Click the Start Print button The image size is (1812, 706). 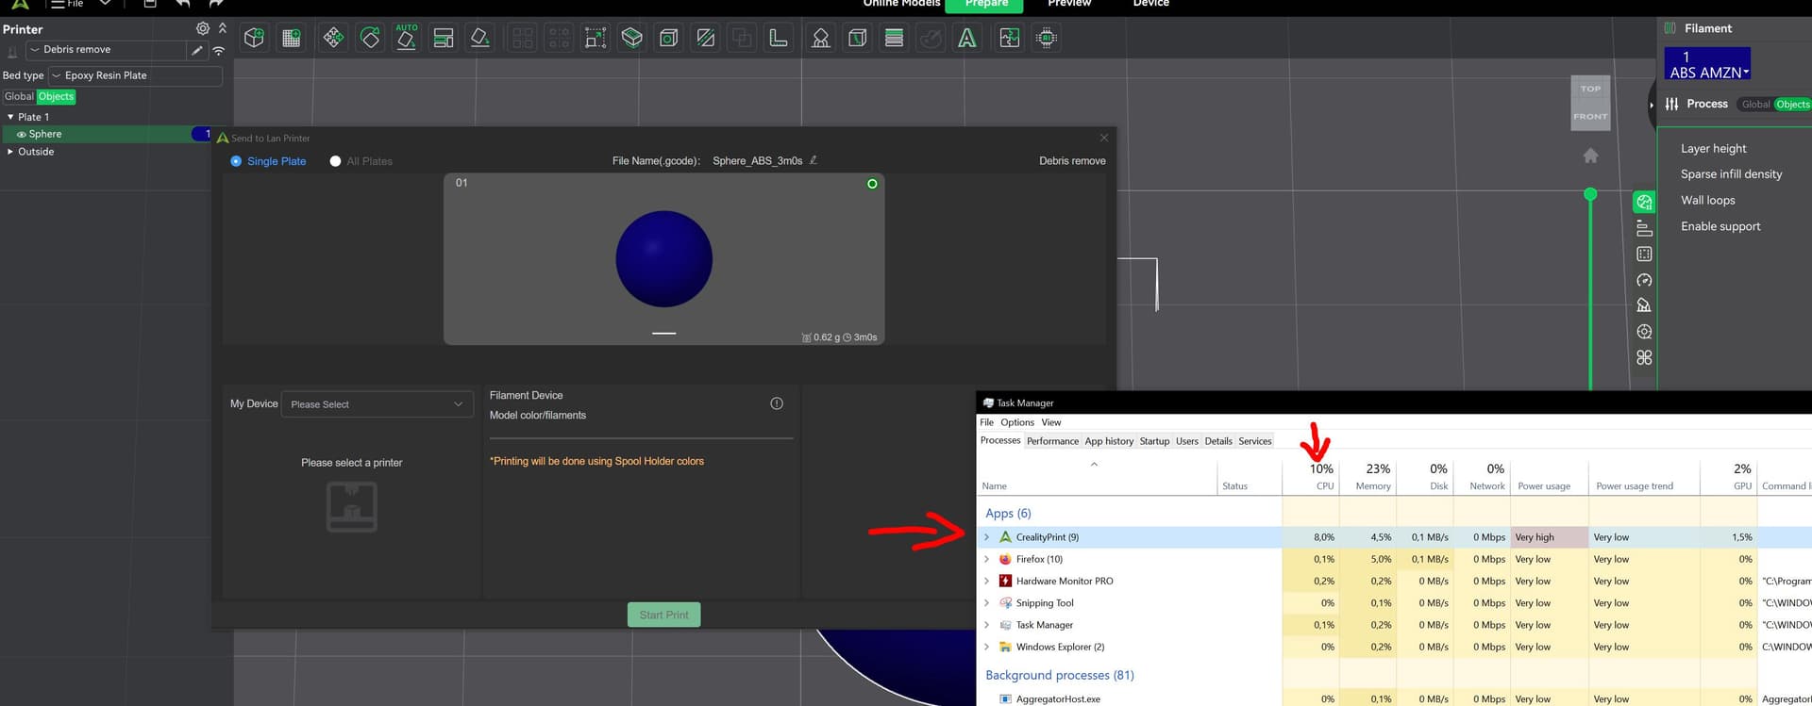[663, 615]
